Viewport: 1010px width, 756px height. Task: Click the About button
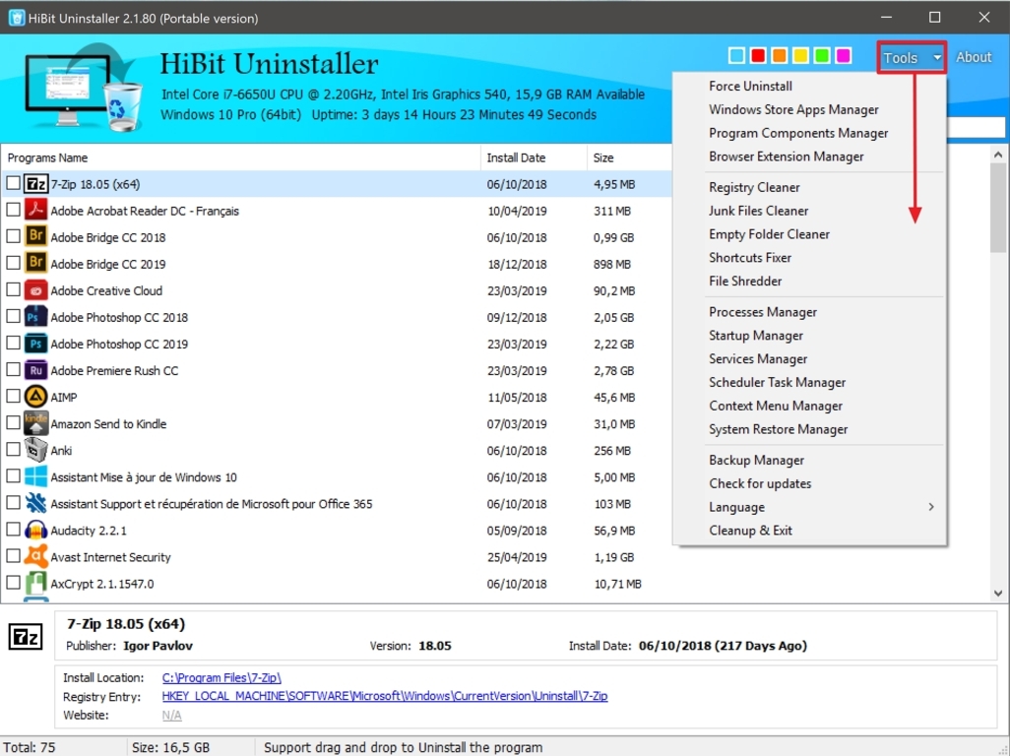point(974,57)
